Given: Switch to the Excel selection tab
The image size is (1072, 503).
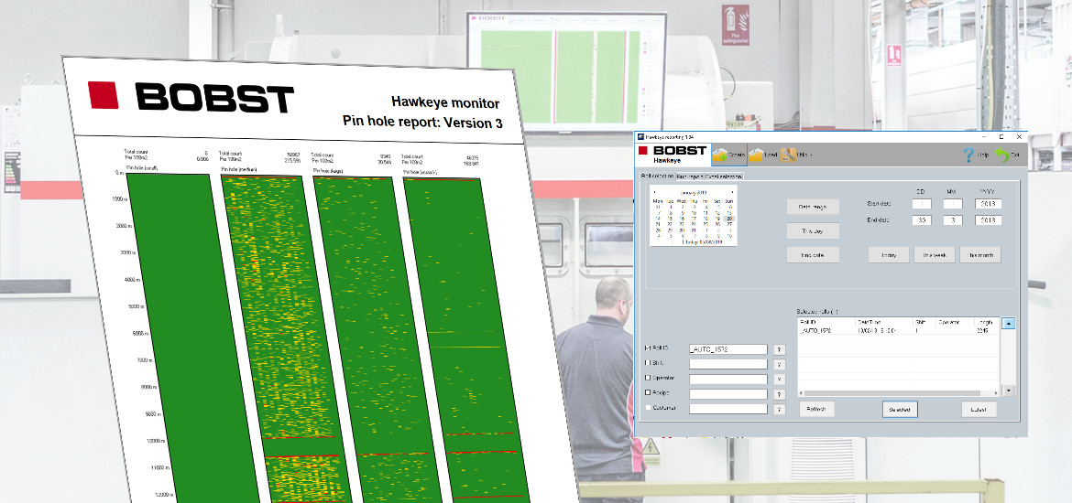Looking at the screenshot, I should coord(723,177).
